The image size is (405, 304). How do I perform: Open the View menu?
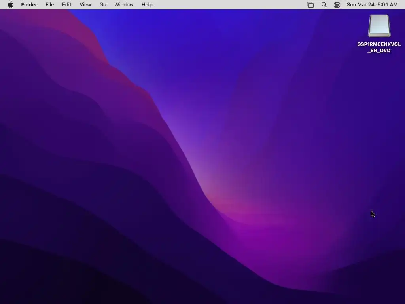point(85,5)
